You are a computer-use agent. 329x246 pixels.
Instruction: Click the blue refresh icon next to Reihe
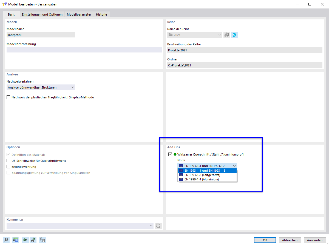(x=234, y=35)
